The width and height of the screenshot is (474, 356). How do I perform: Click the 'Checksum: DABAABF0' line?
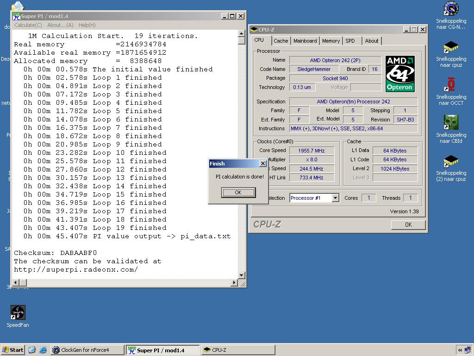56,253
